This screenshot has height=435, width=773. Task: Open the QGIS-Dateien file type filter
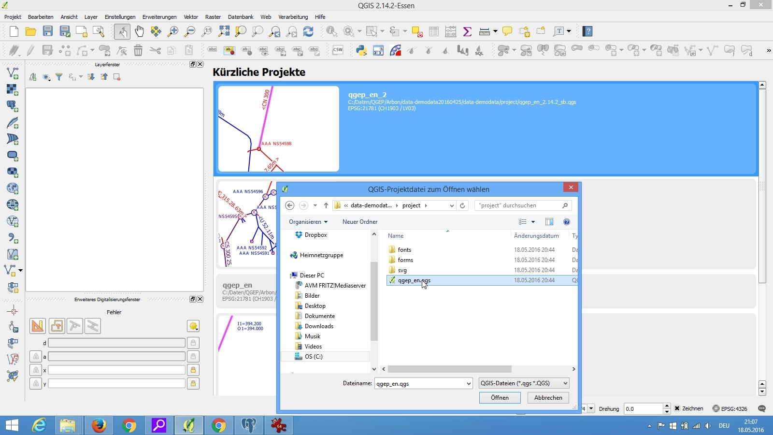[x=524, y=383]
